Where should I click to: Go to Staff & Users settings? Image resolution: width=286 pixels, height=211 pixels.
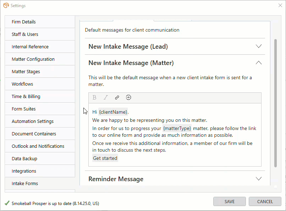[x=40, y=34]
